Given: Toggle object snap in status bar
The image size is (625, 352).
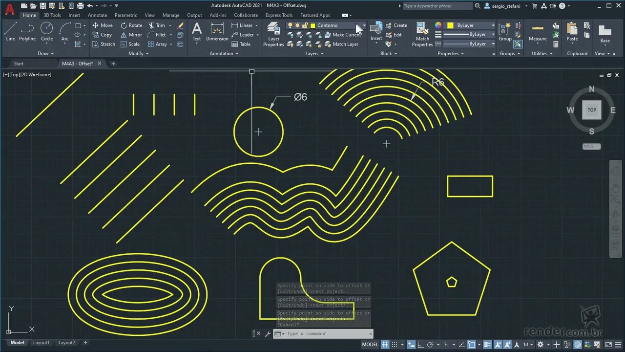Looking at the screenshot, I should point(472,344).
